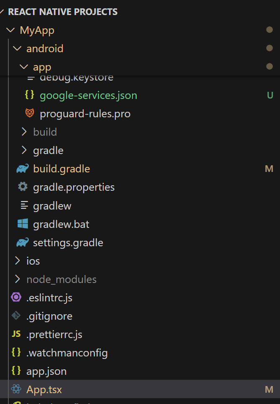Click the REACT NATIVE PROJECTS section header
Image resolution: width=280 pixels, height=404 pixels.
(63, 12)
